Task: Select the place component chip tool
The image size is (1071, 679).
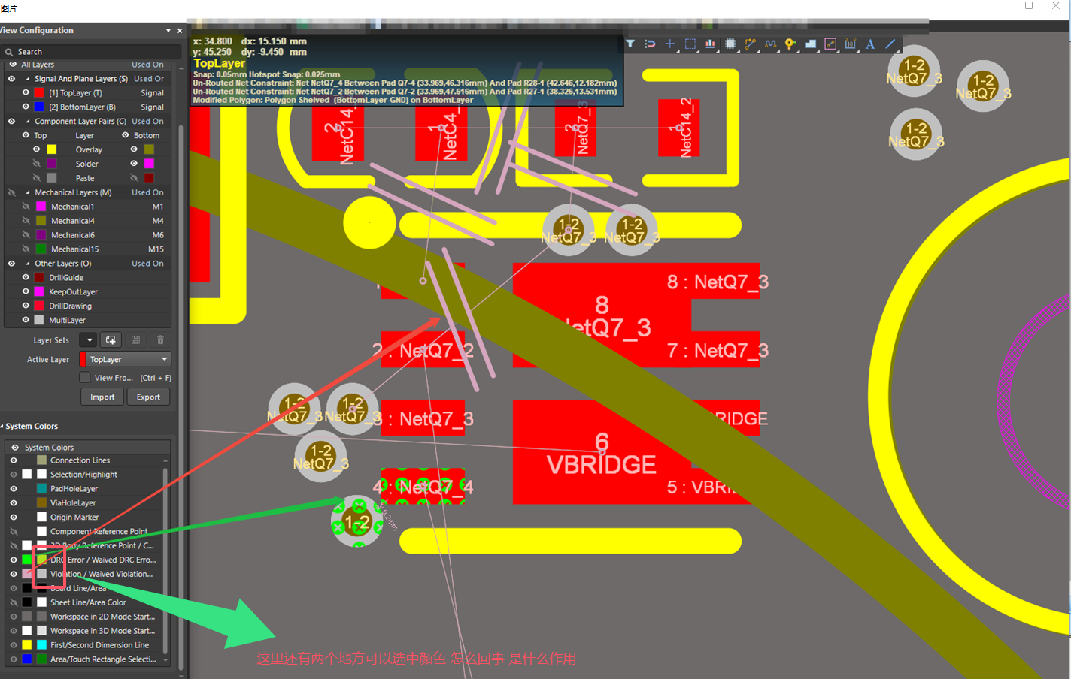Action: [730, 44]
